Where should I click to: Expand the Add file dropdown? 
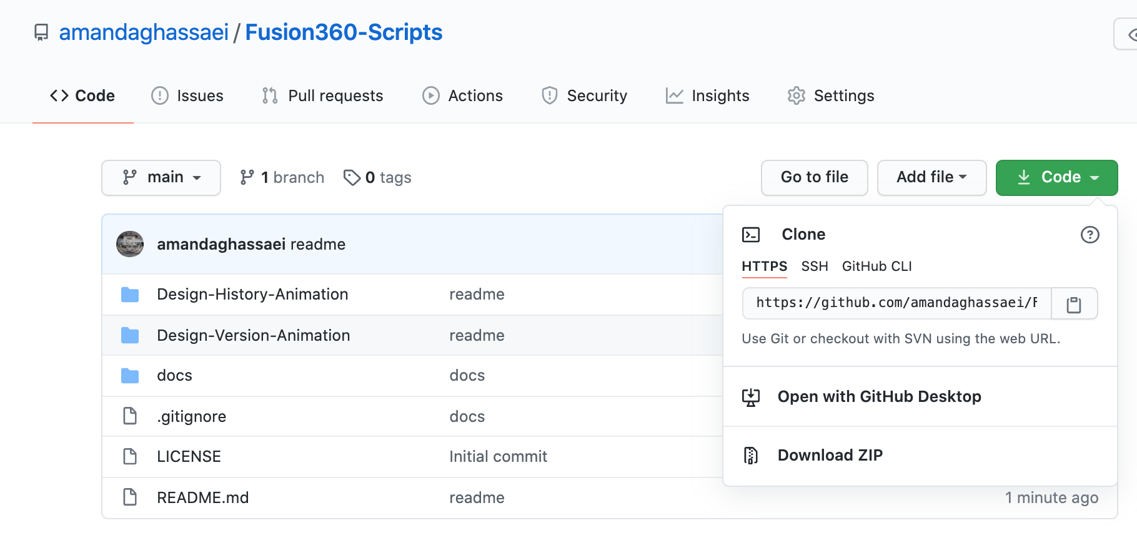[x=931, y=178]
